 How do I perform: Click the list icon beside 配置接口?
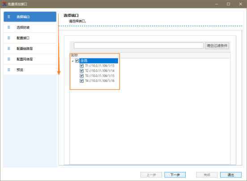(9, 38)
